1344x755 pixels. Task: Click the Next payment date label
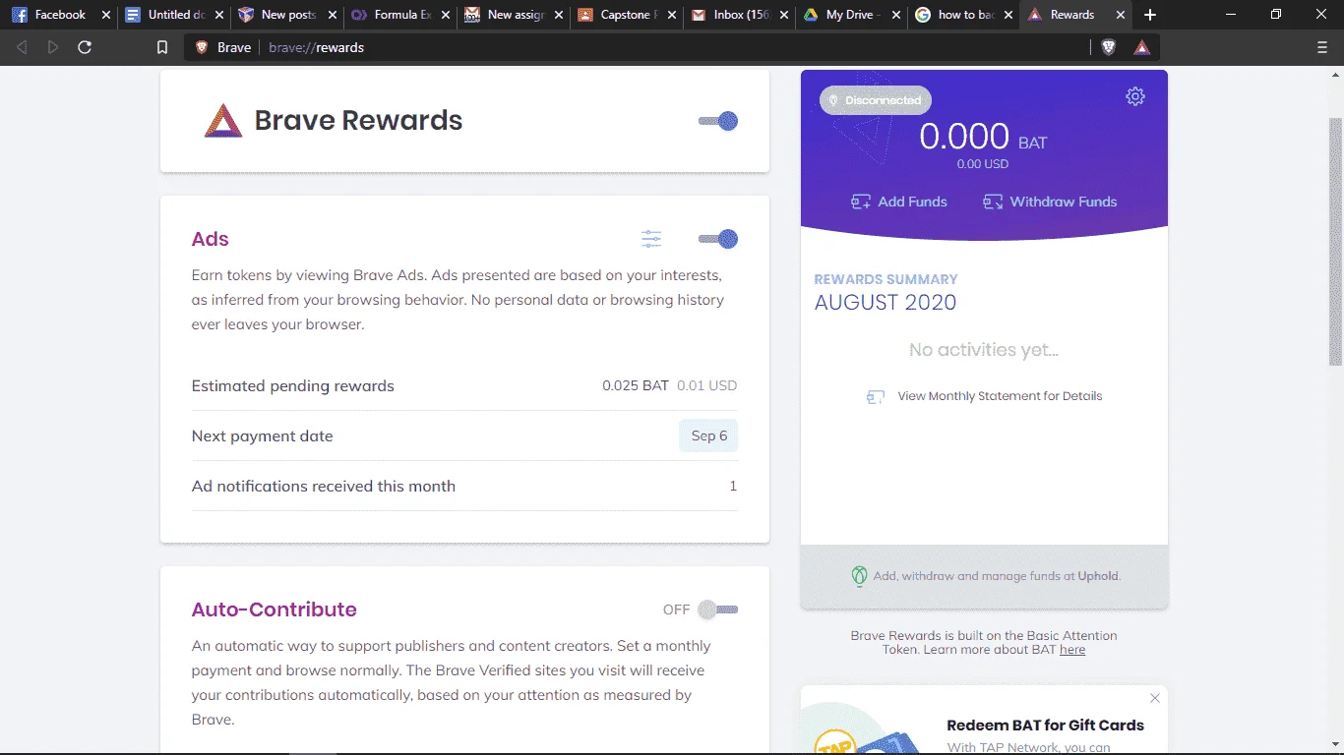click(263, 436)
